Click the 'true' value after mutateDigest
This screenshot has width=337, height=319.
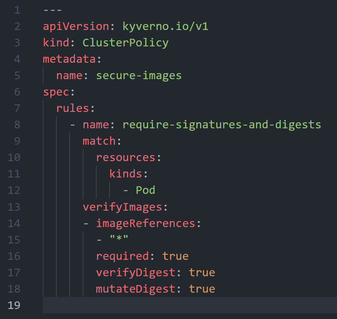pyautogui.click(x=202, y=289)
